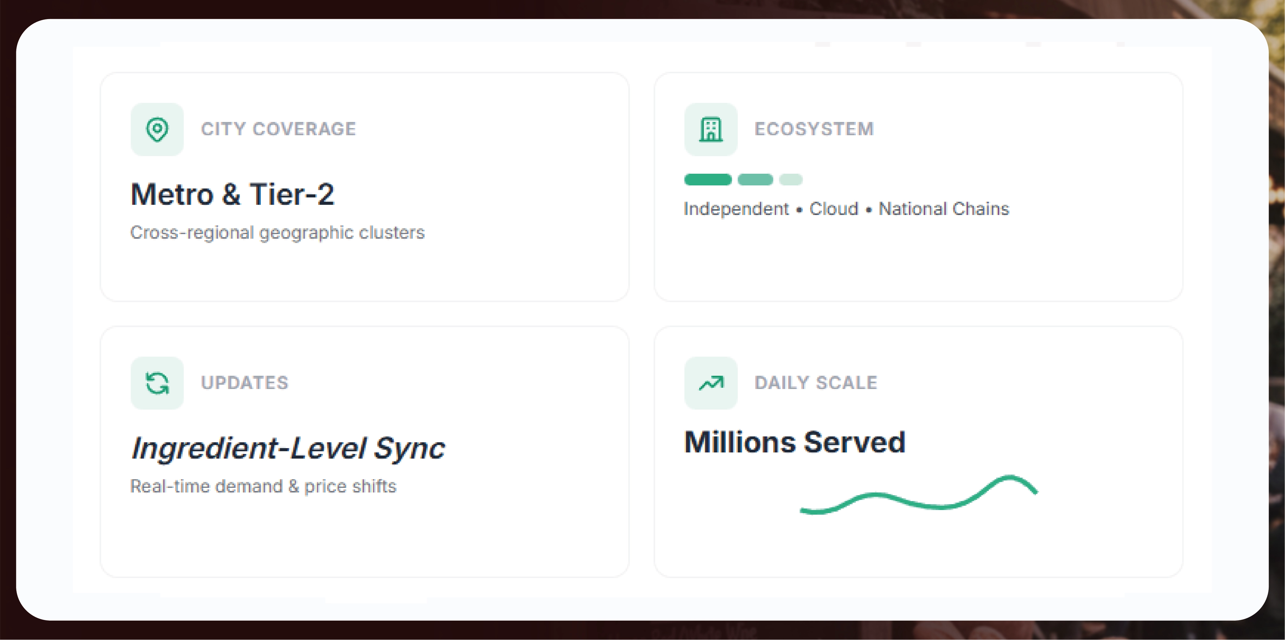This screenshot has height=640, width=1285.
Task: Click the word Independent in ecosystem list
Action: 736,209
